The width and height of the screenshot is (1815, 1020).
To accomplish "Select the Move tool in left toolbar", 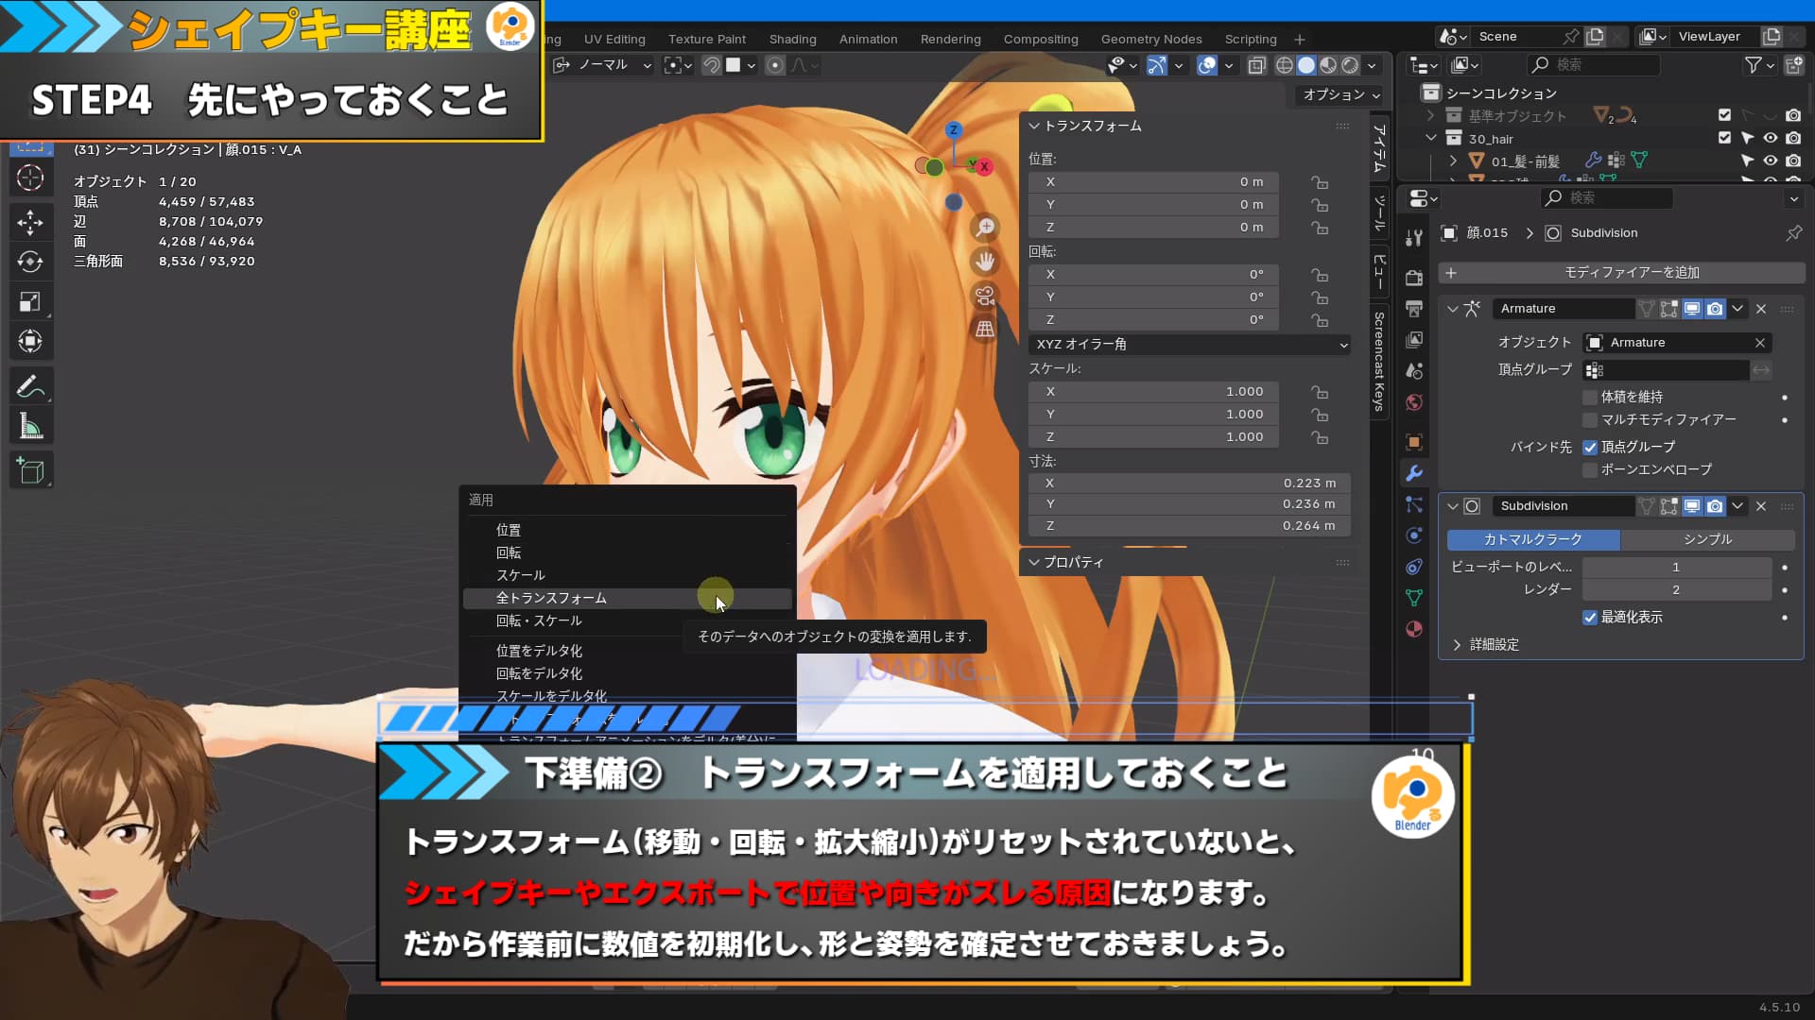I will 30,222.
